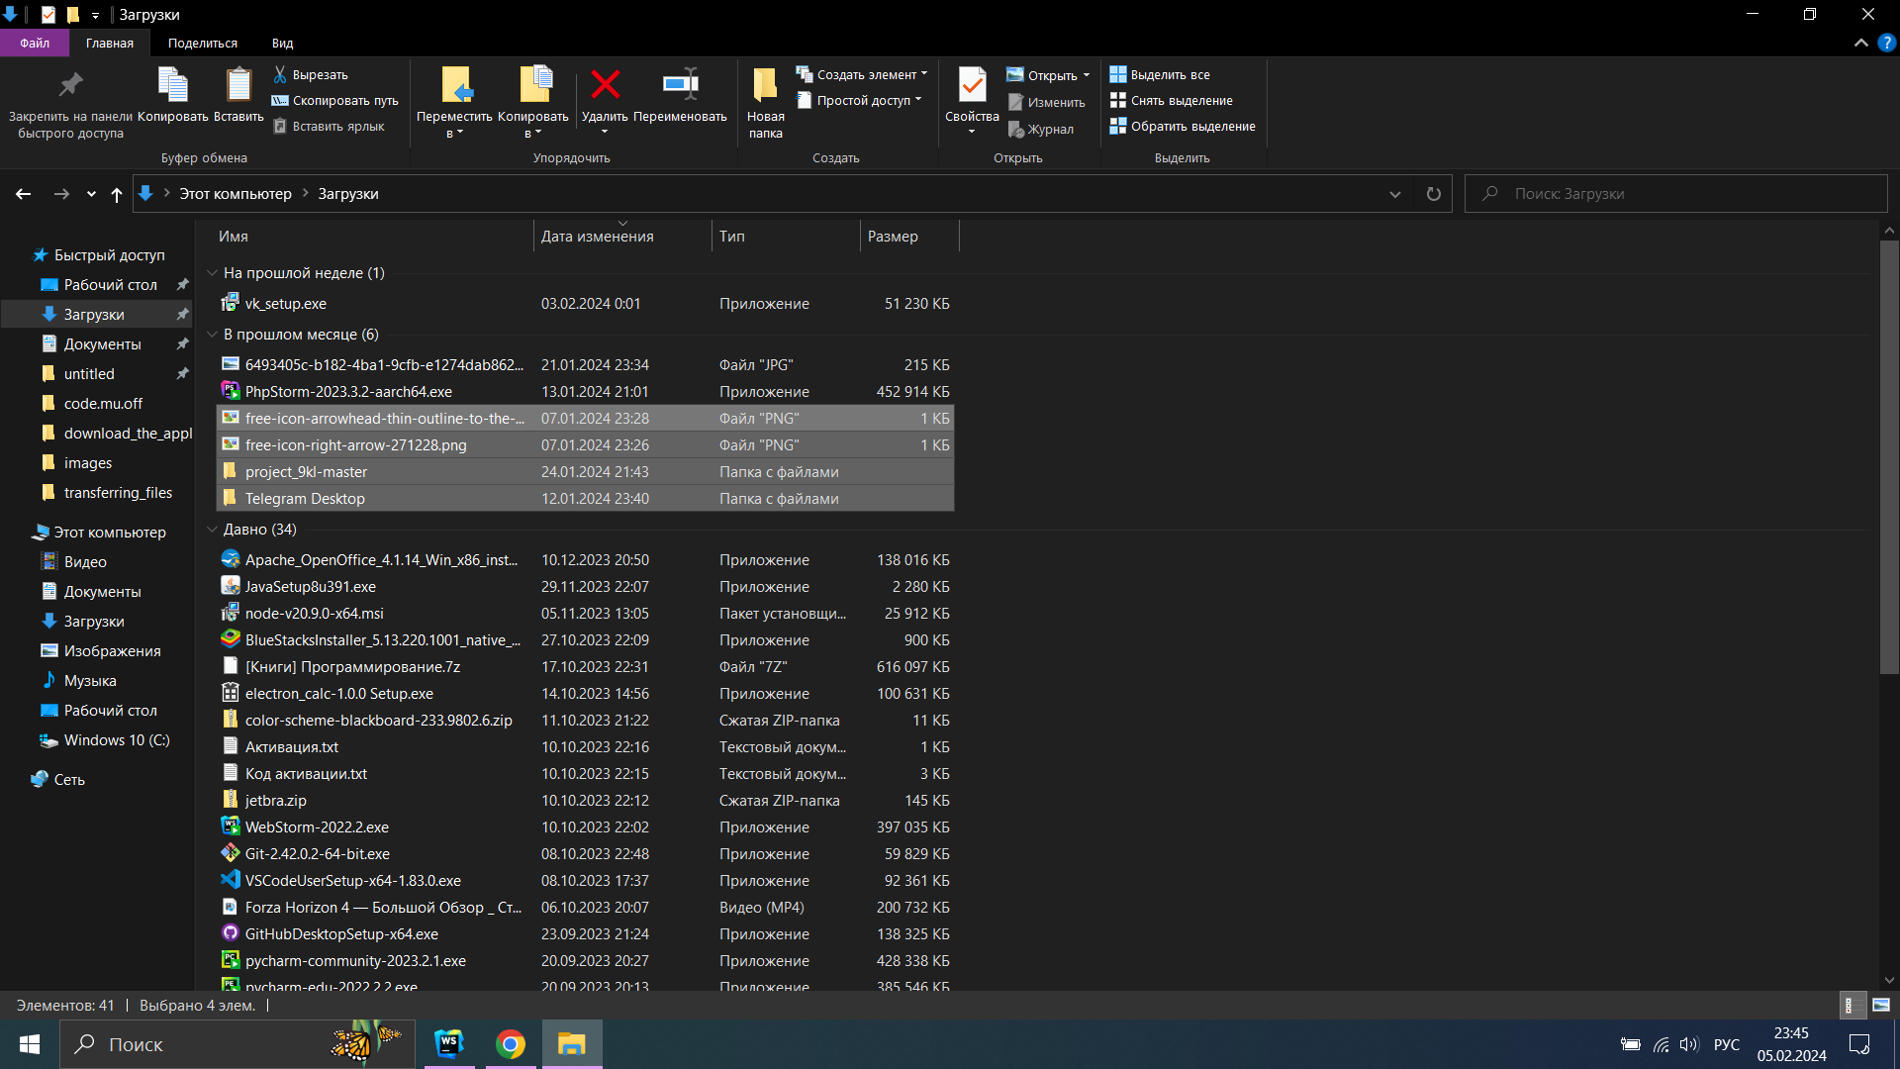
Task: Click Edit (Изменить) in the ribbon
Action: (x=1046, y=102)
